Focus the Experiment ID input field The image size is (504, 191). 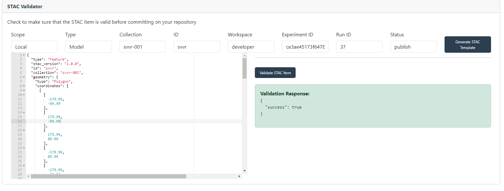pyautogui.click(x=305, y=47)
